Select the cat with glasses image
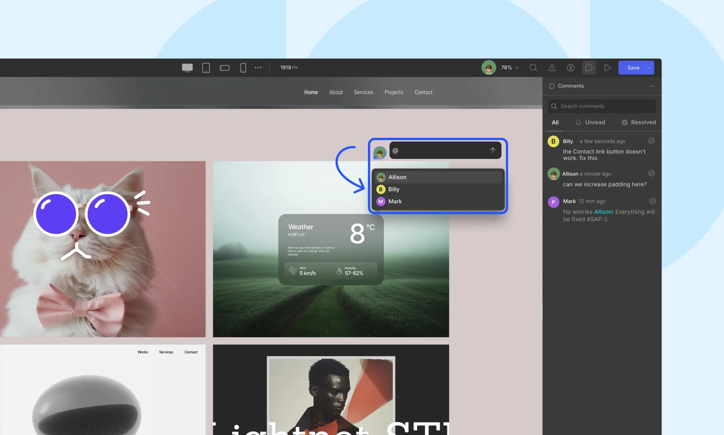724x435 pixels. click(103, 249)
